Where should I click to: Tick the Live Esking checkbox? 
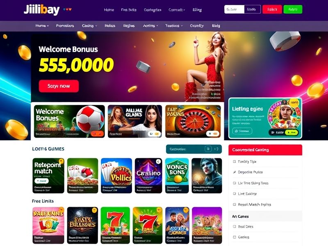coord(234,194)
